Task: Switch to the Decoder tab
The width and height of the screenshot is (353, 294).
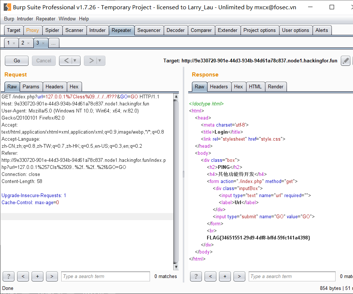Action: coord(176,30)
